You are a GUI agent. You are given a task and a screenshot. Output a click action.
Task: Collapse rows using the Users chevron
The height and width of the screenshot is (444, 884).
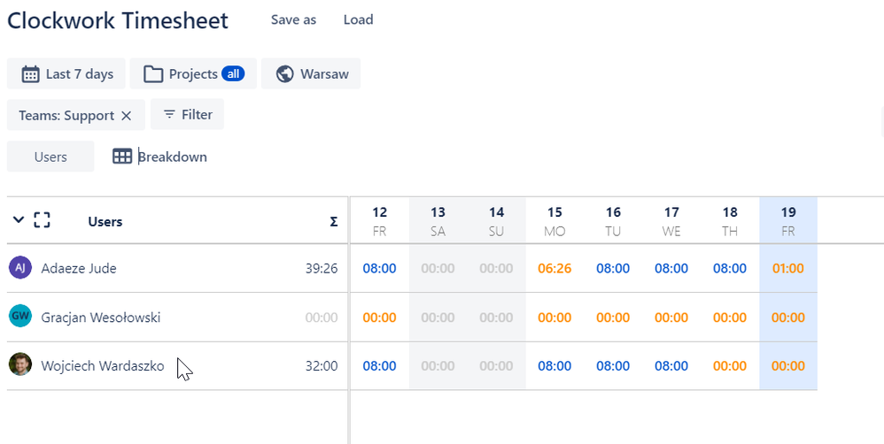coord(19,220)
